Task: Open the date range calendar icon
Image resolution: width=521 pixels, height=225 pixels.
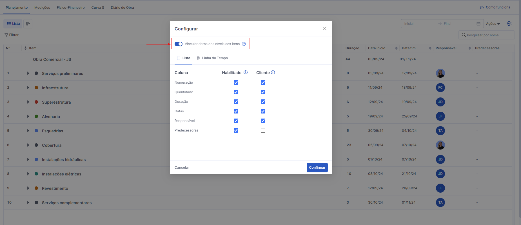Action: click(x=478, y=24)
